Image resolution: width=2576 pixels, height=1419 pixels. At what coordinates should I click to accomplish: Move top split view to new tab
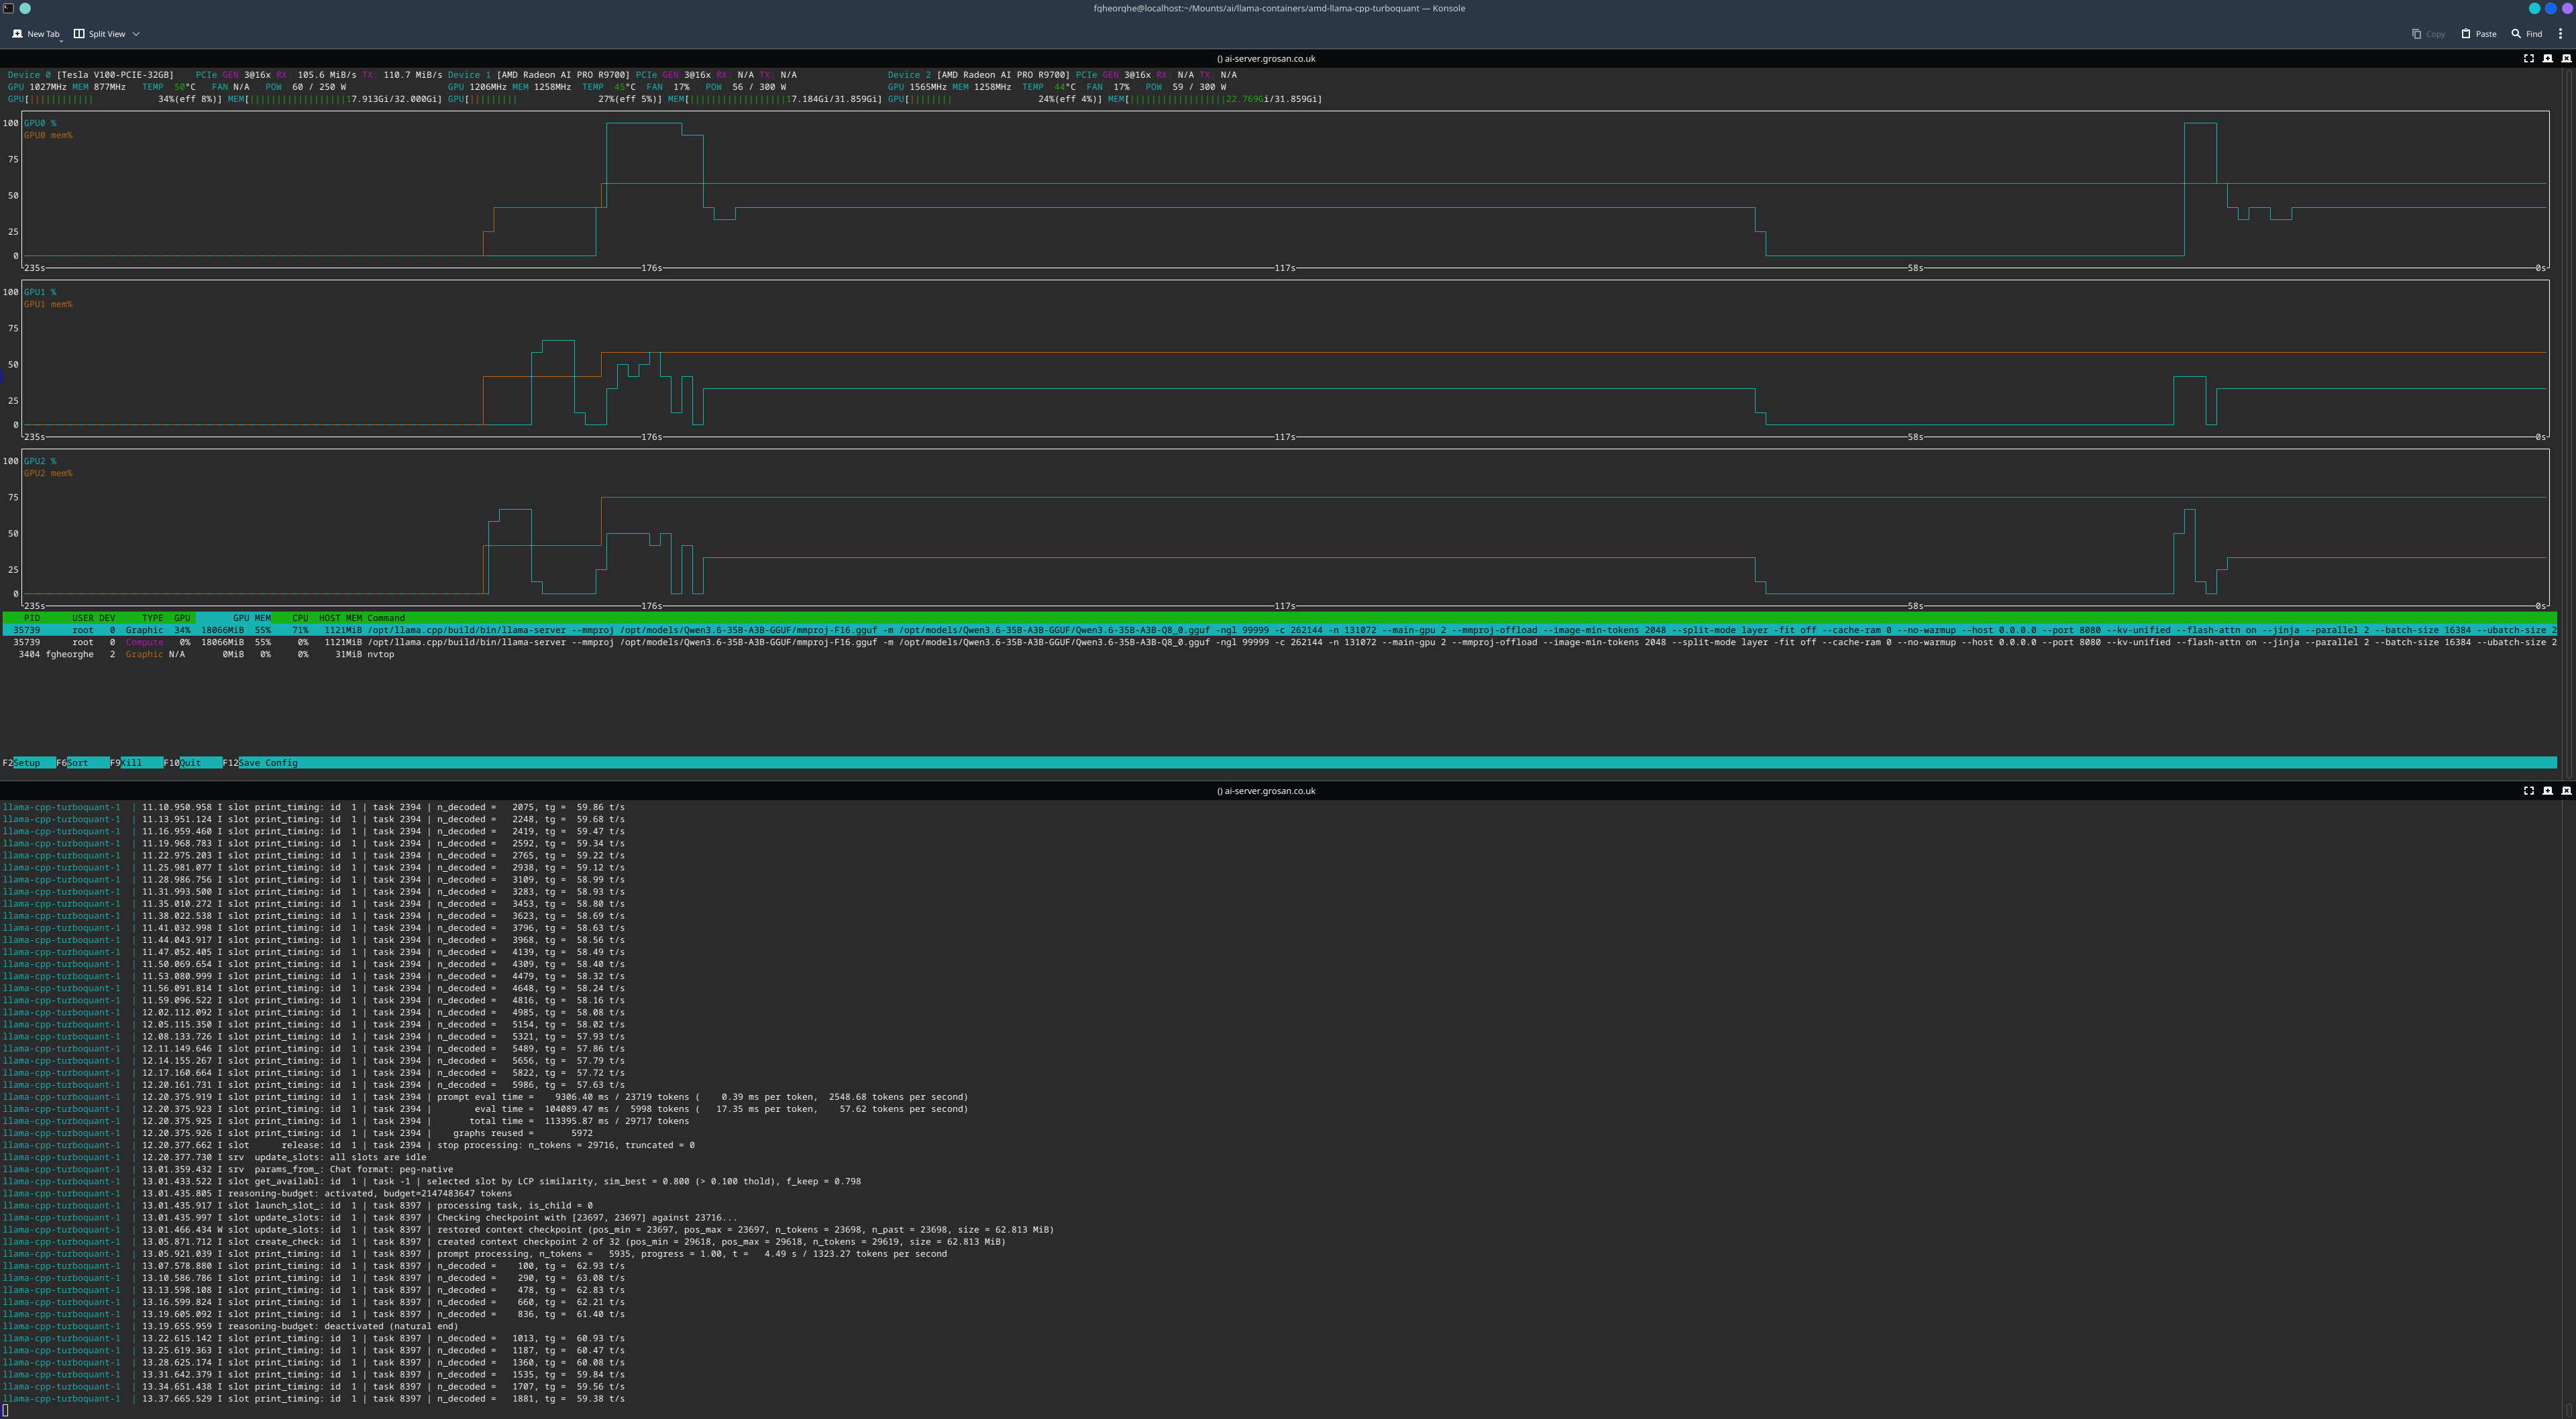coord(2548,58)
